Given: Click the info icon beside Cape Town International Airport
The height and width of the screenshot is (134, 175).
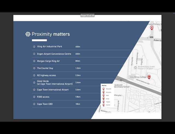Looking at the screenshot, I should pos(34,90).
